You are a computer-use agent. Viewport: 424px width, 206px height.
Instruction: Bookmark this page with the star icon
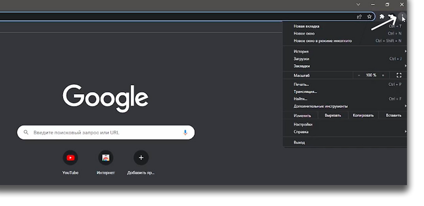pyautogui.click(x=369, y=17)
